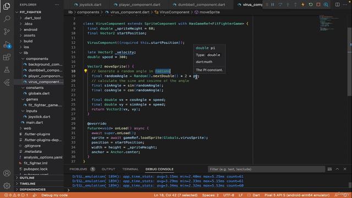Click Pixel 5 API S emulator device selector
Image resolution: width=352 pixels, height=198 pixels.
(x=297, y=195)
